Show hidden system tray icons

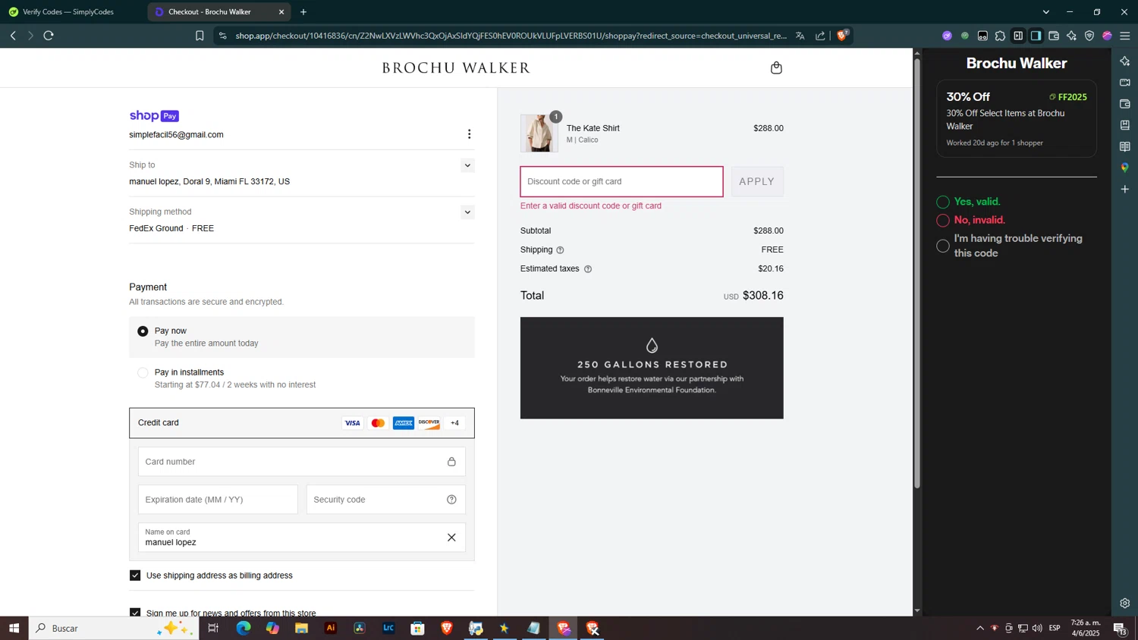(980, 628)
